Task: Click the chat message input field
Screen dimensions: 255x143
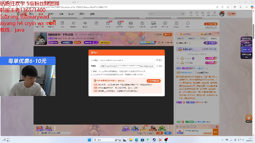Action: [198, 132]
